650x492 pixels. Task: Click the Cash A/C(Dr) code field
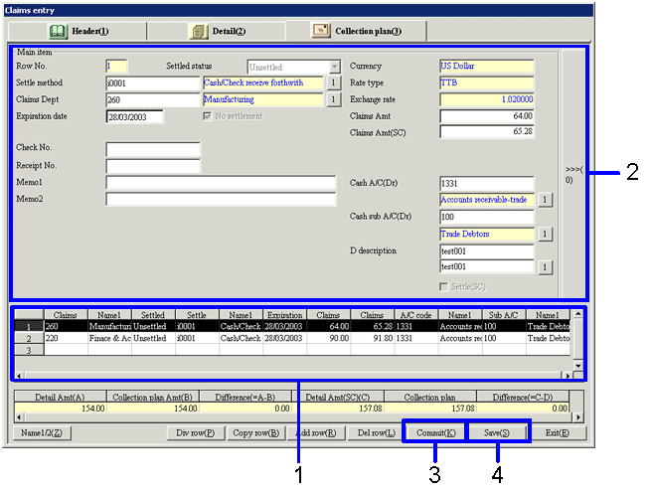coord(487,183)
